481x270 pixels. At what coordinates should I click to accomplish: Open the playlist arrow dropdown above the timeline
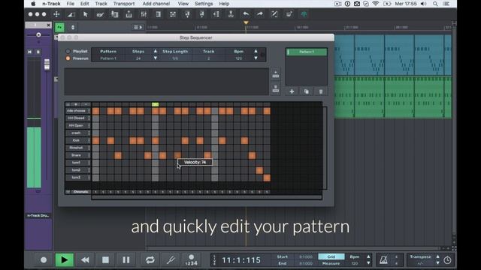pyautogui.click(x=138, y=27)
